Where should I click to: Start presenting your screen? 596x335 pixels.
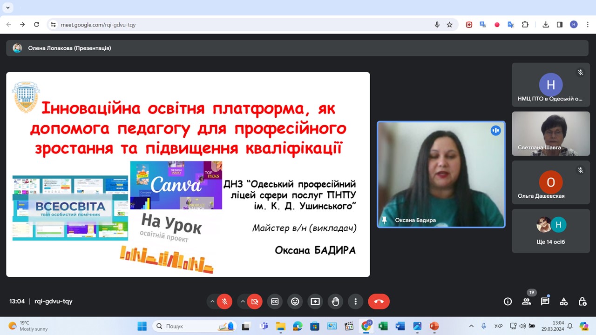coord(315,301)
